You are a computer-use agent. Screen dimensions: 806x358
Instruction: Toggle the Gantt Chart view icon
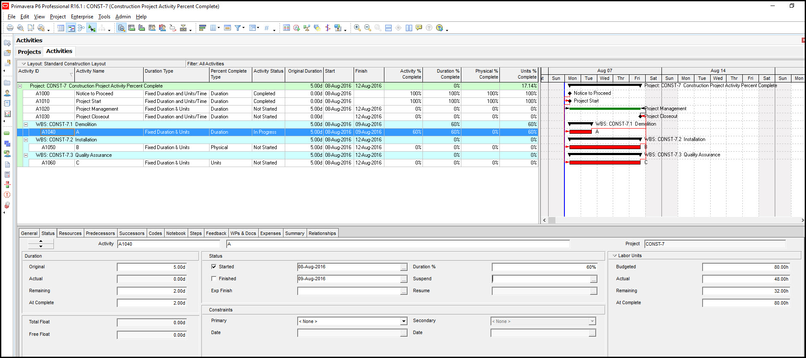click(71, 28)
